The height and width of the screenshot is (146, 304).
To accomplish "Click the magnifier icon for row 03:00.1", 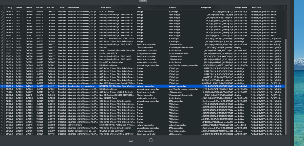I will (3, 98).
